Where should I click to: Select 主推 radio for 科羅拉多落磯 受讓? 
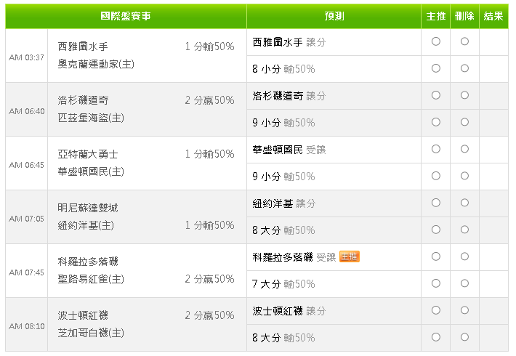[436, 256]
